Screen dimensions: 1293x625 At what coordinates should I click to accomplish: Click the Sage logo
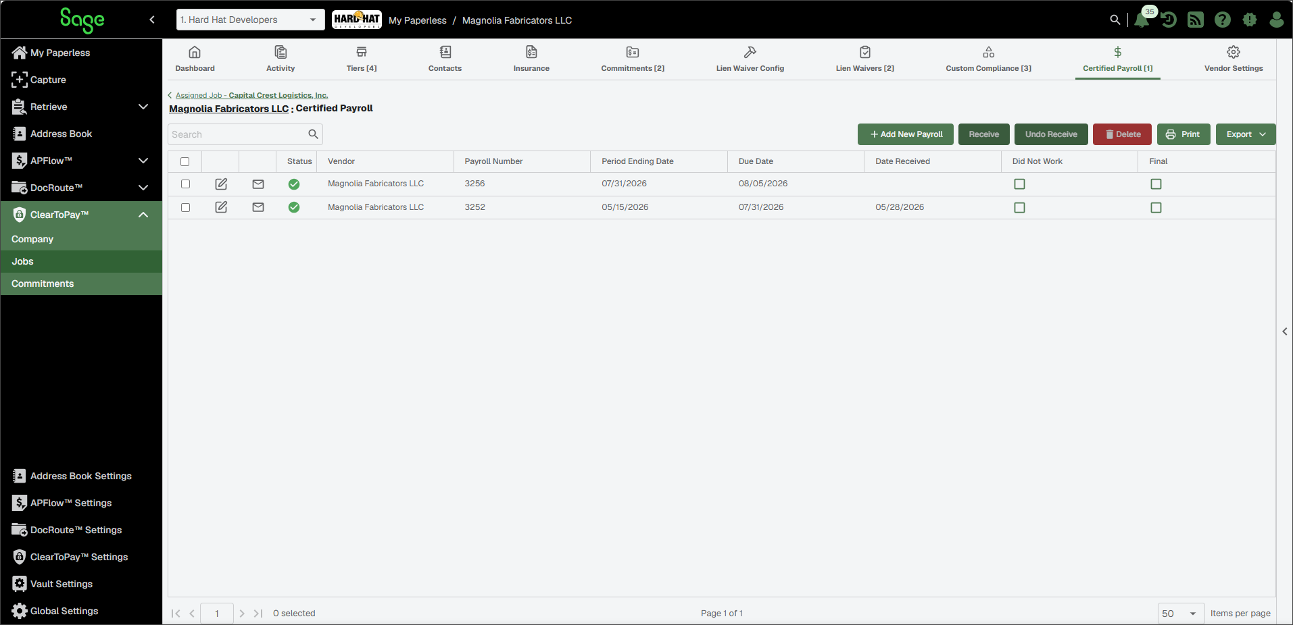coord(82,20)
